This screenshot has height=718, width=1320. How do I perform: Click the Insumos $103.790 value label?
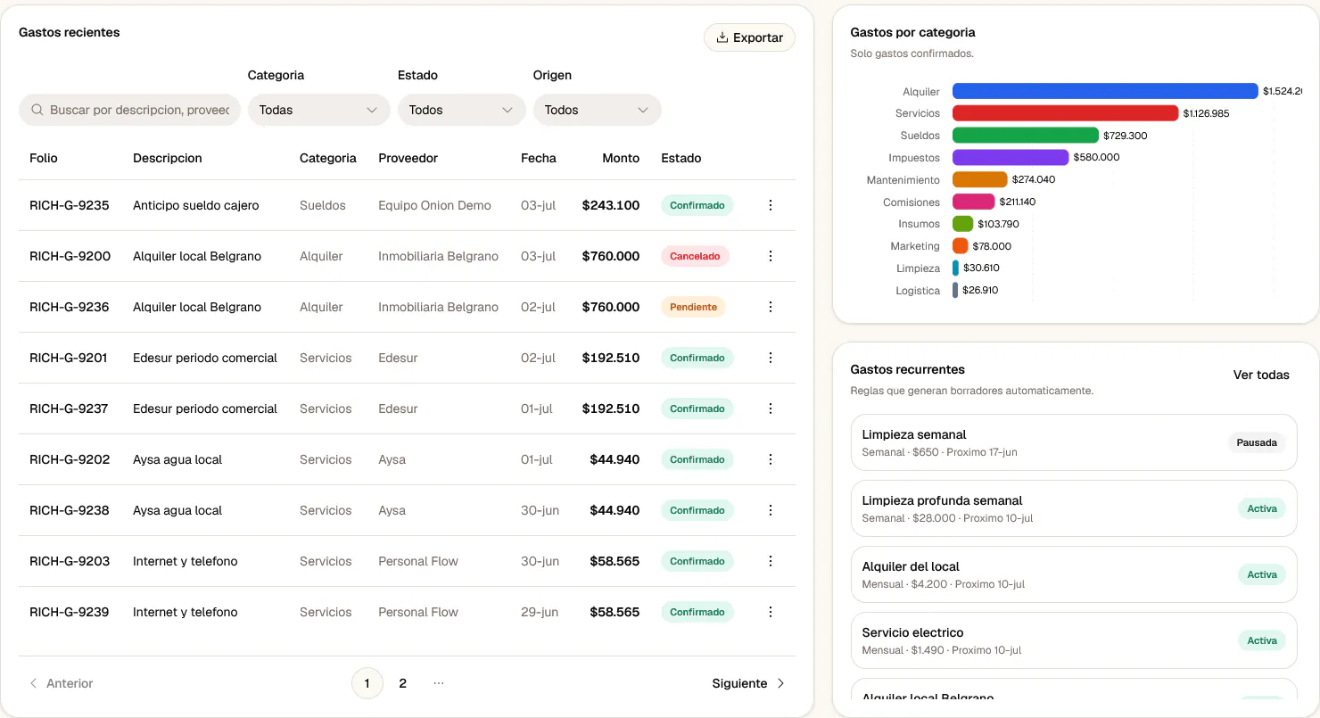pyautogui.click(x=998, y=224)
